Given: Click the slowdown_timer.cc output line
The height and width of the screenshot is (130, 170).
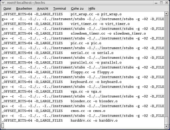Looking at the screenshot, I should pyautogui.click(x=74, y=34).
